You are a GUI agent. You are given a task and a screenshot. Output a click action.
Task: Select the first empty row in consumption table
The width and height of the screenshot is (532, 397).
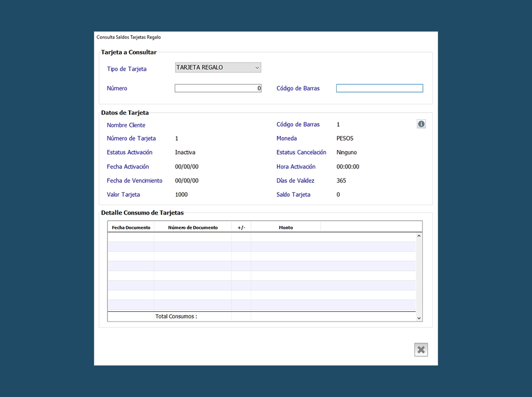coord(261,237)
